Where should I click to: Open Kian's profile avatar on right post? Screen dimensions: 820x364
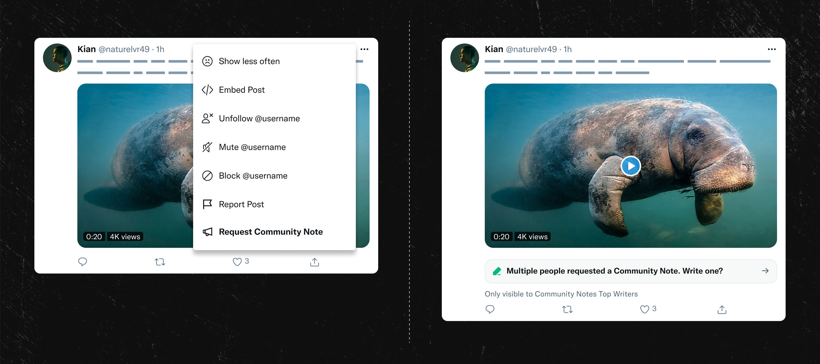464,58
